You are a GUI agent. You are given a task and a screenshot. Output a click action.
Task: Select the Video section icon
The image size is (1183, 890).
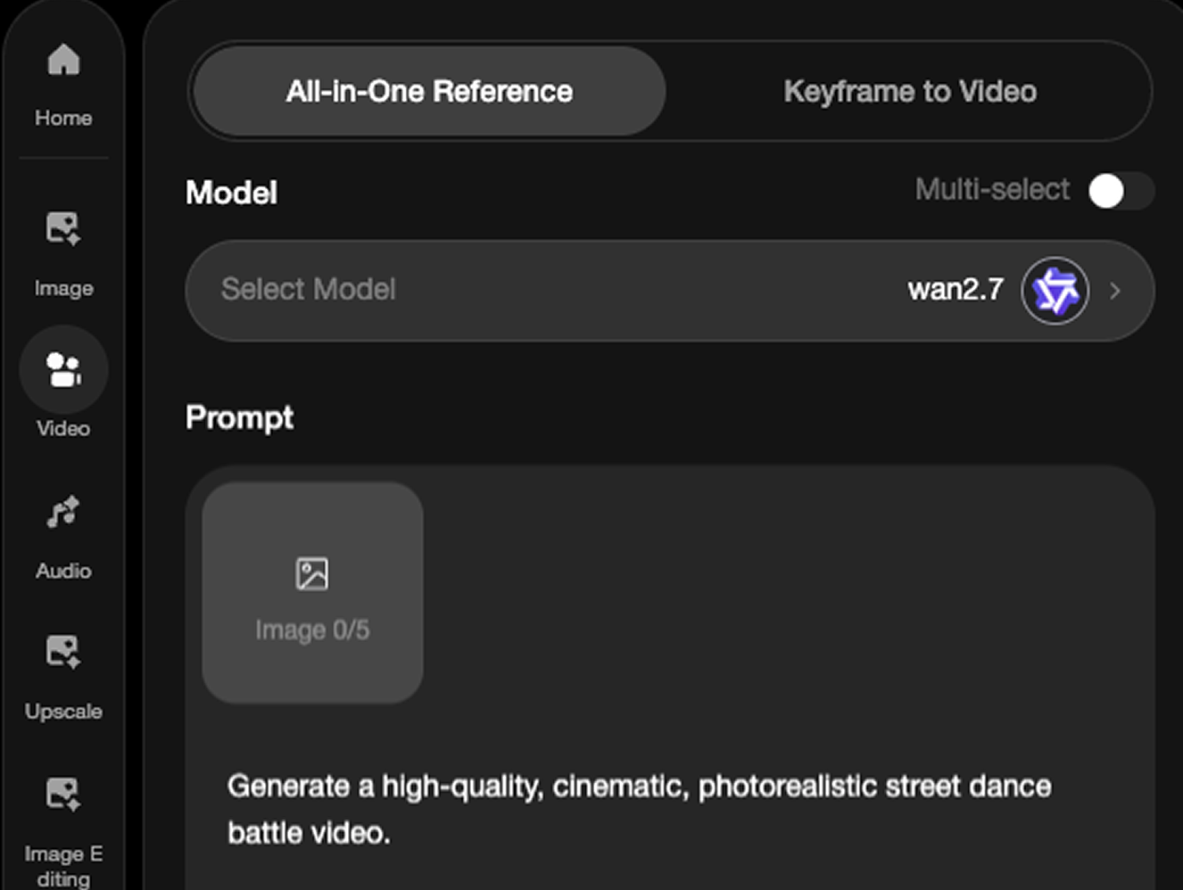tap(63, 369)
